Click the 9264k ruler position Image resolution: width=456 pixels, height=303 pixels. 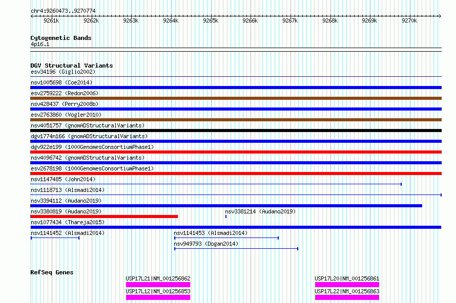coord(171,20)
